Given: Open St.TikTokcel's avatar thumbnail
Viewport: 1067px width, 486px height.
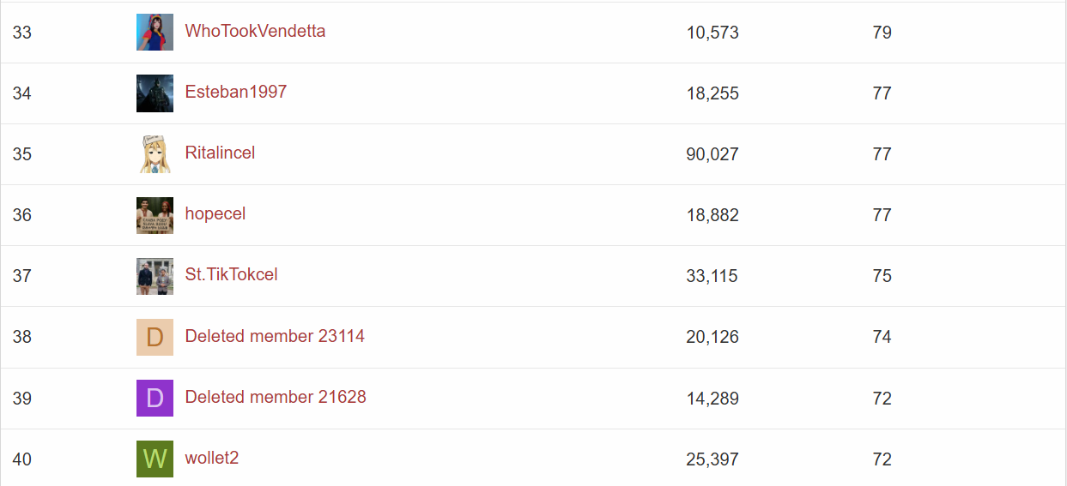Looking at the screenshot, I should point(155,276).
